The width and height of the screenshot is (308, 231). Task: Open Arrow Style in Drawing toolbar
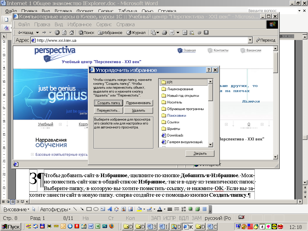pos(184,209)
